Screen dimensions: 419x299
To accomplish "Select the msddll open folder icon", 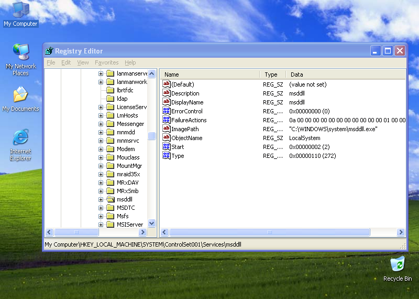I will click(x=111, y=199).
